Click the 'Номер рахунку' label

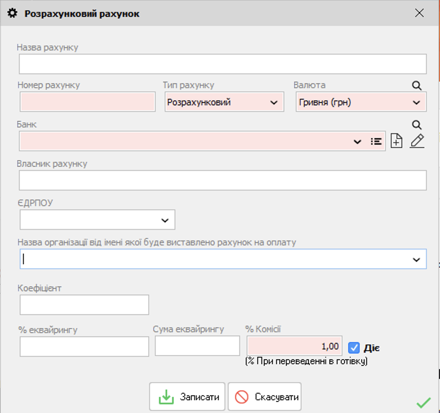click(x=48, y=85)
